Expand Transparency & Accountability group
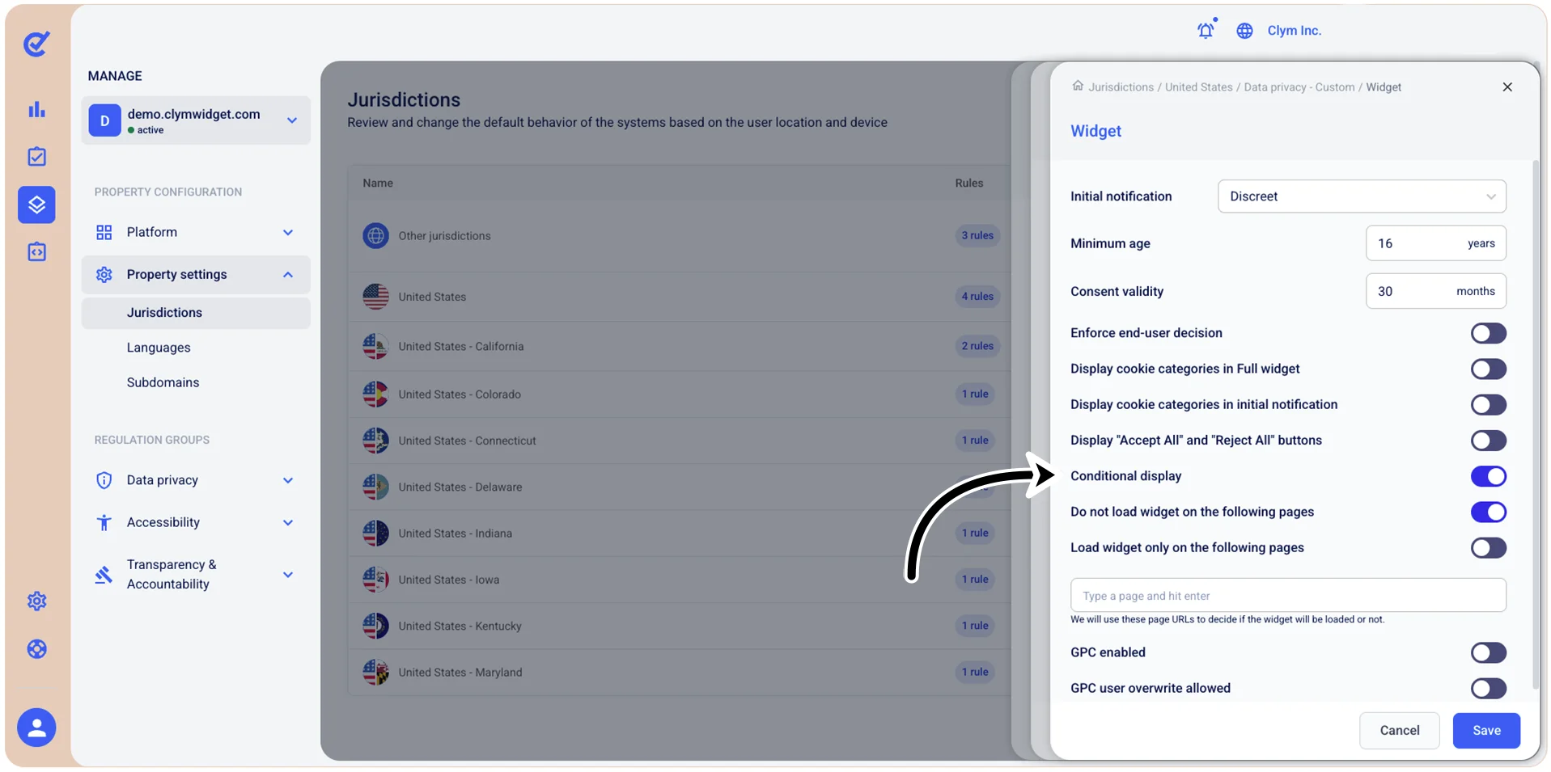The width and height of the screenshot is (1551, 772). (x=196, y=575)
